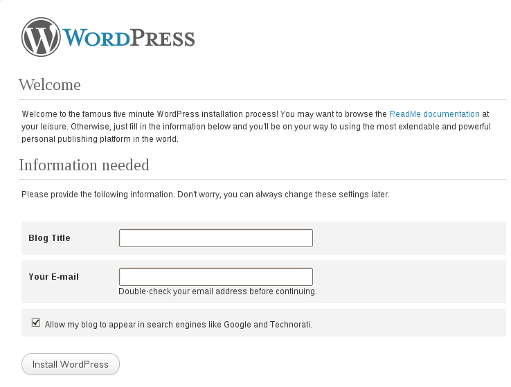The width and height of the screenshot is (511, 387).
Task: Open the ReadMe documentation link
Action: point(434,114)
